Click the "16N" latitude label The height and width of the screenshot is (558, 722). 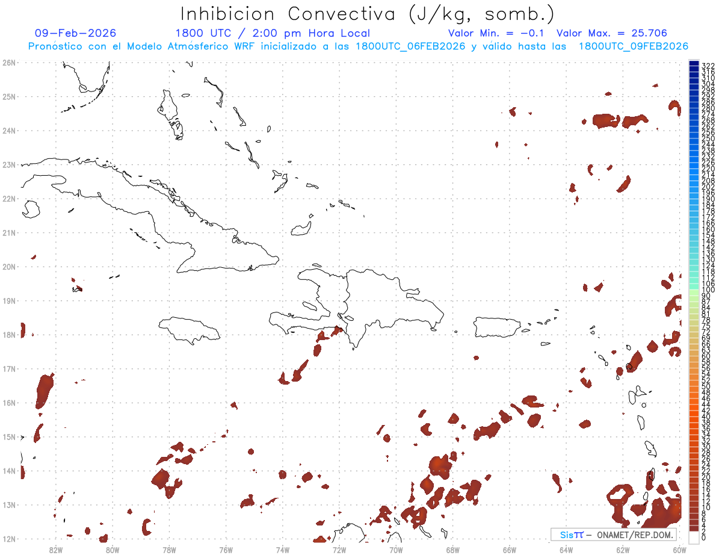(9, 403)
